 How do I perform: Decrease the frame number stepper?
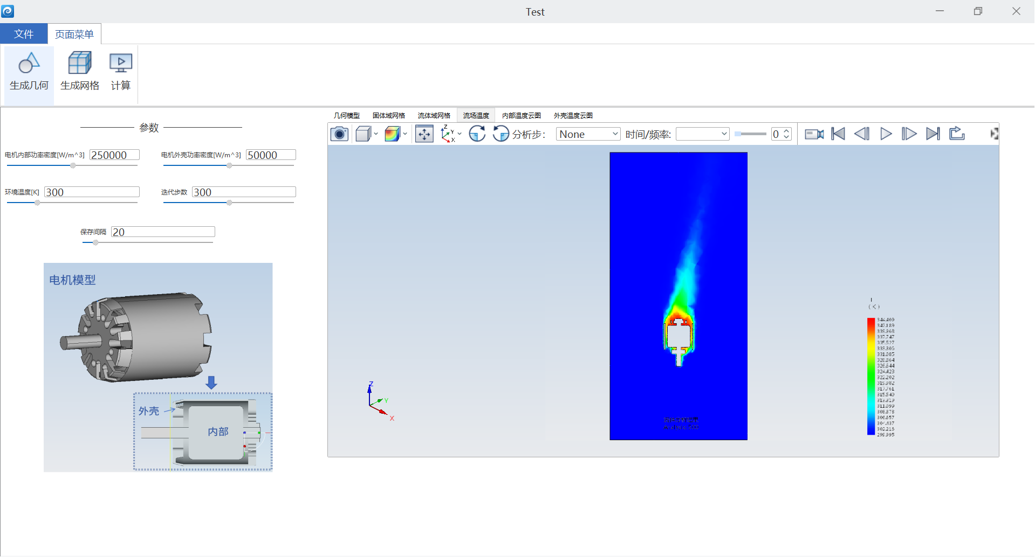point(787,137)
